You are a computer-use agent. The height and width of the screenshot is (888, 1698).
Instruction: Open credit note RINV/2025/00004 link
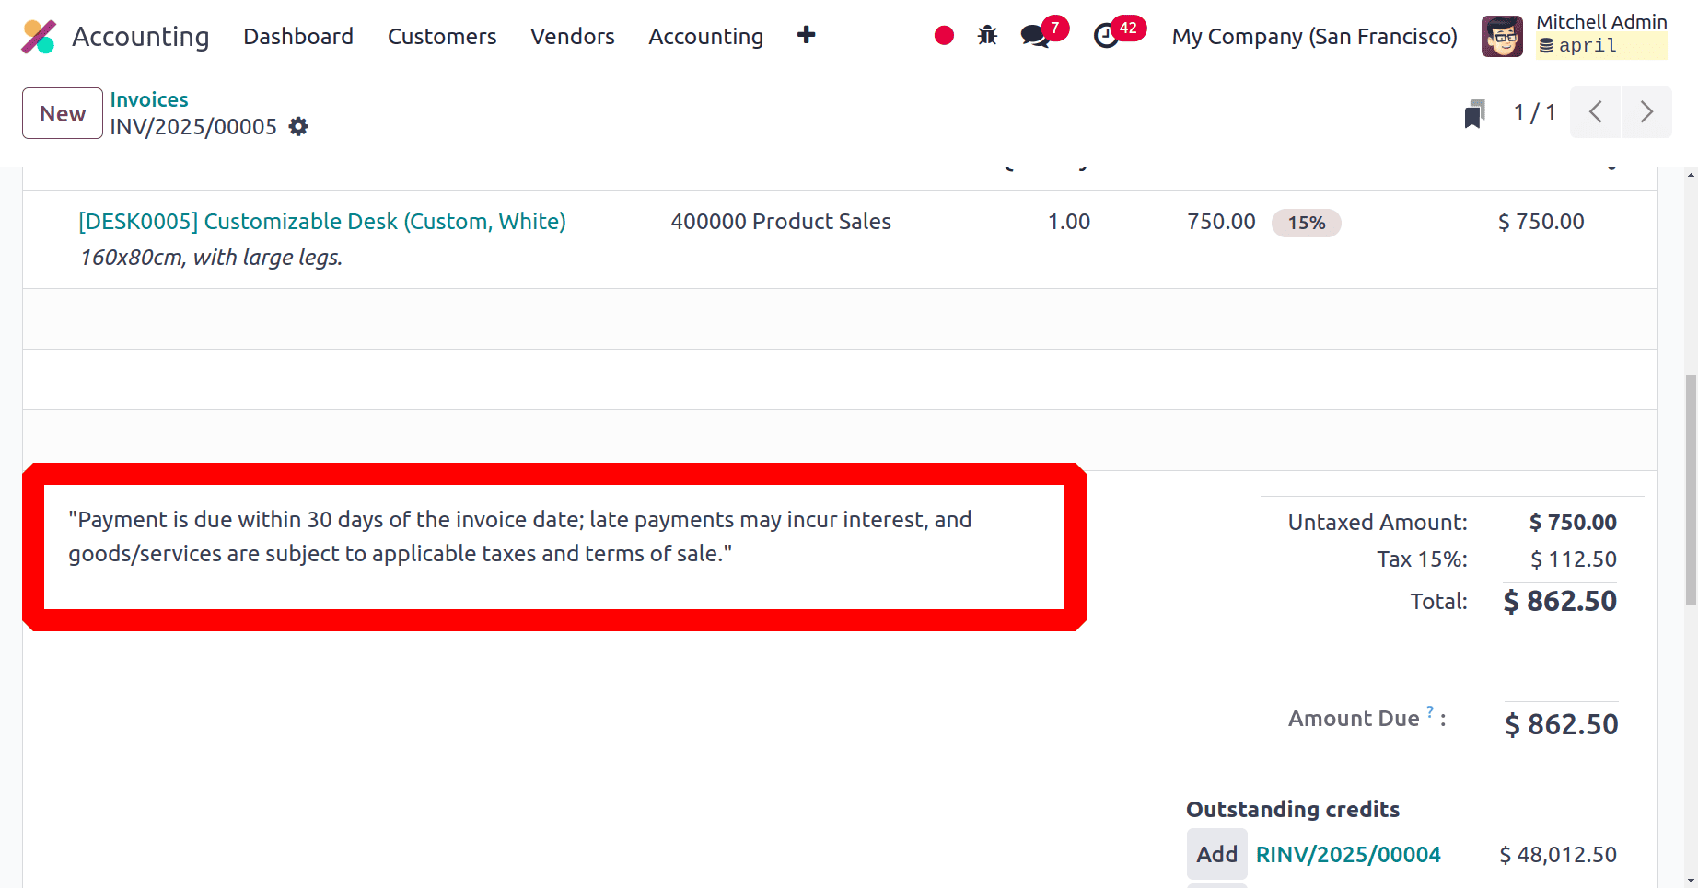[x=1348, y=855]
